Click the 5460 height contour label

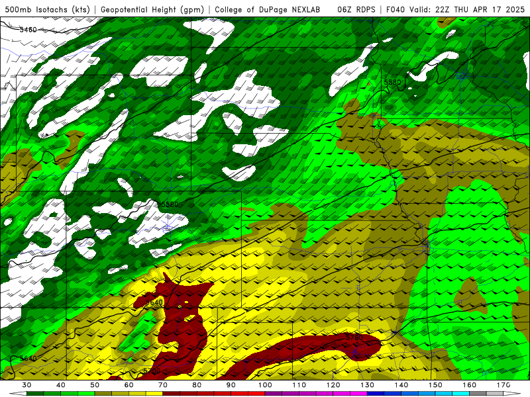28,30
